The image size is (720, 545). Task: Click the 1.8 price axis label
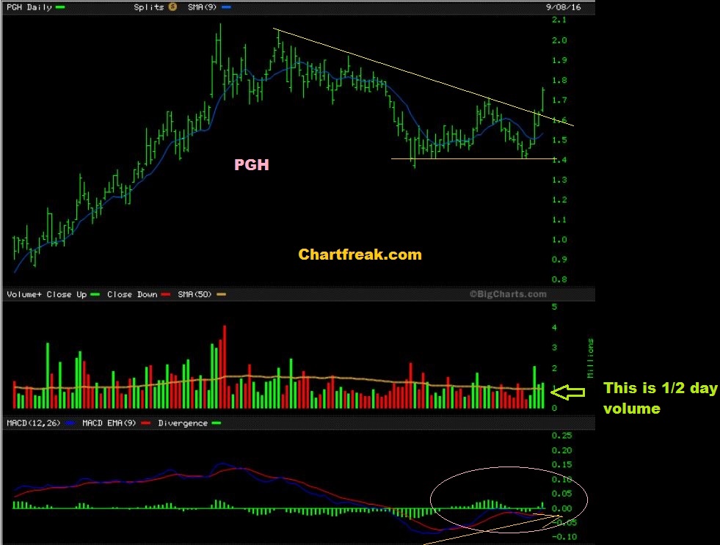[559, 80]
